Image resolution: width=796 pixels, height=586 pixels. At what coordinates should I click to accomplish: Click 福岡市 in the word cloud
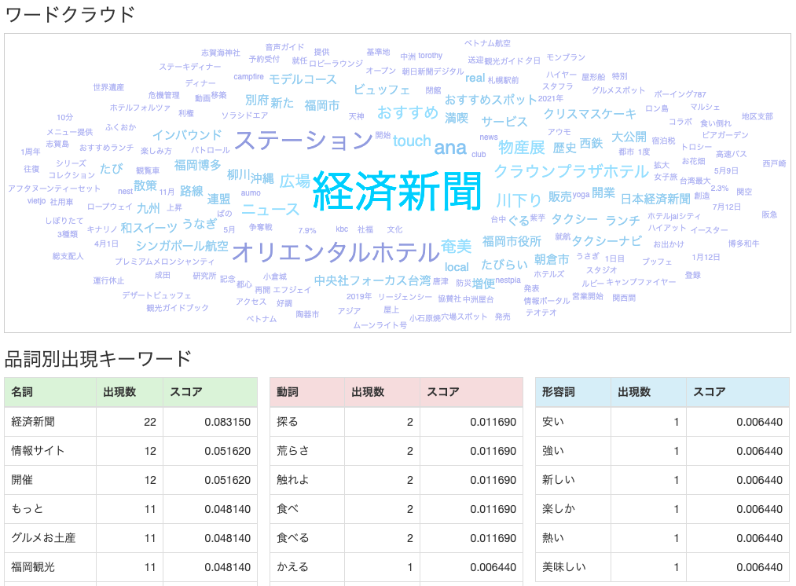tap(322, 105)
